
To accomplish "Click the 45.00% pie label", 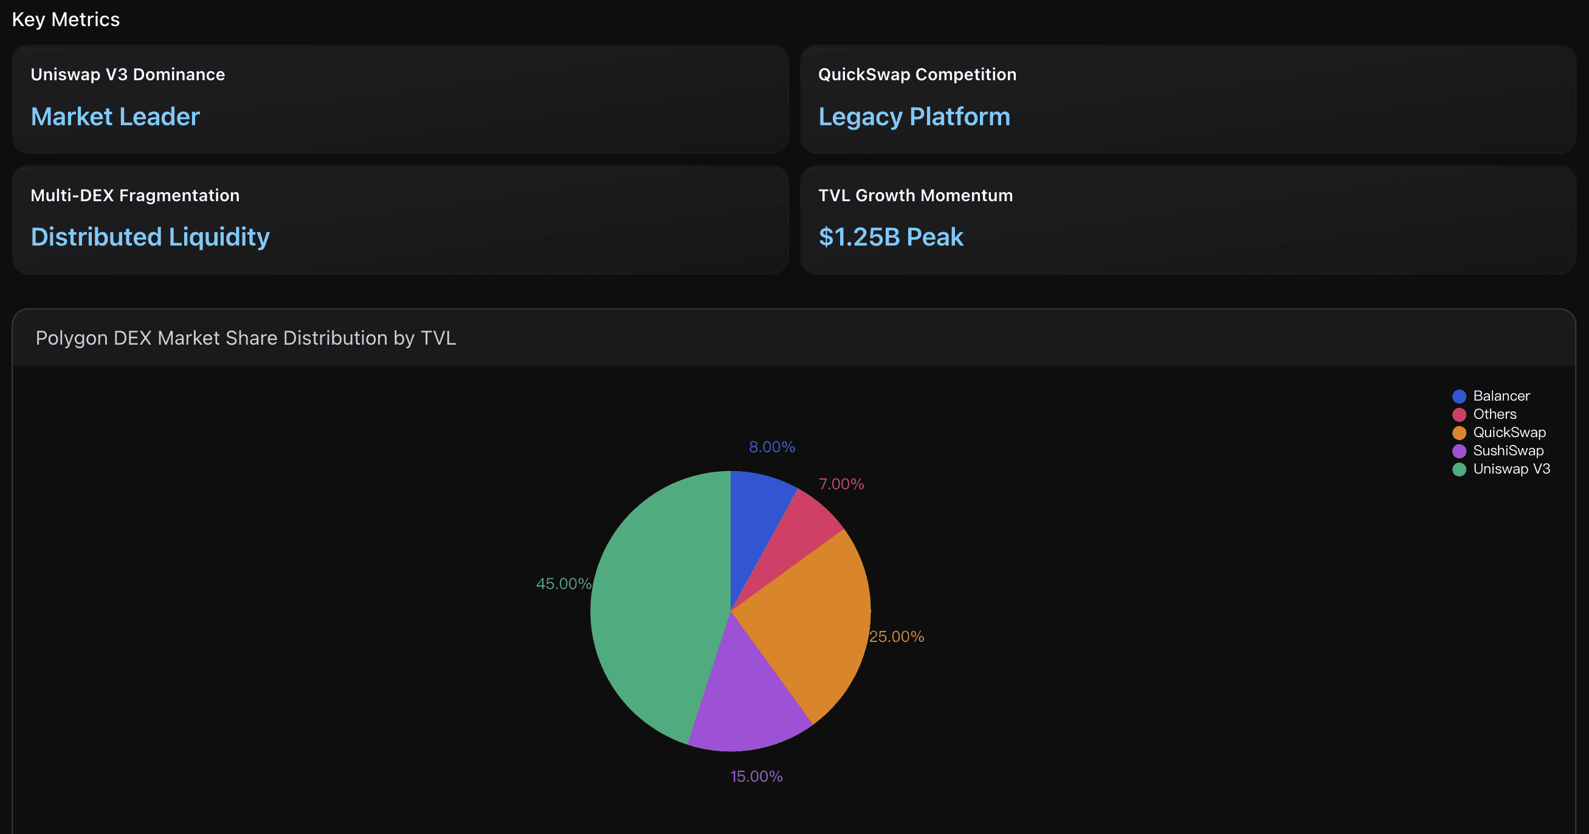I will 564,584.
